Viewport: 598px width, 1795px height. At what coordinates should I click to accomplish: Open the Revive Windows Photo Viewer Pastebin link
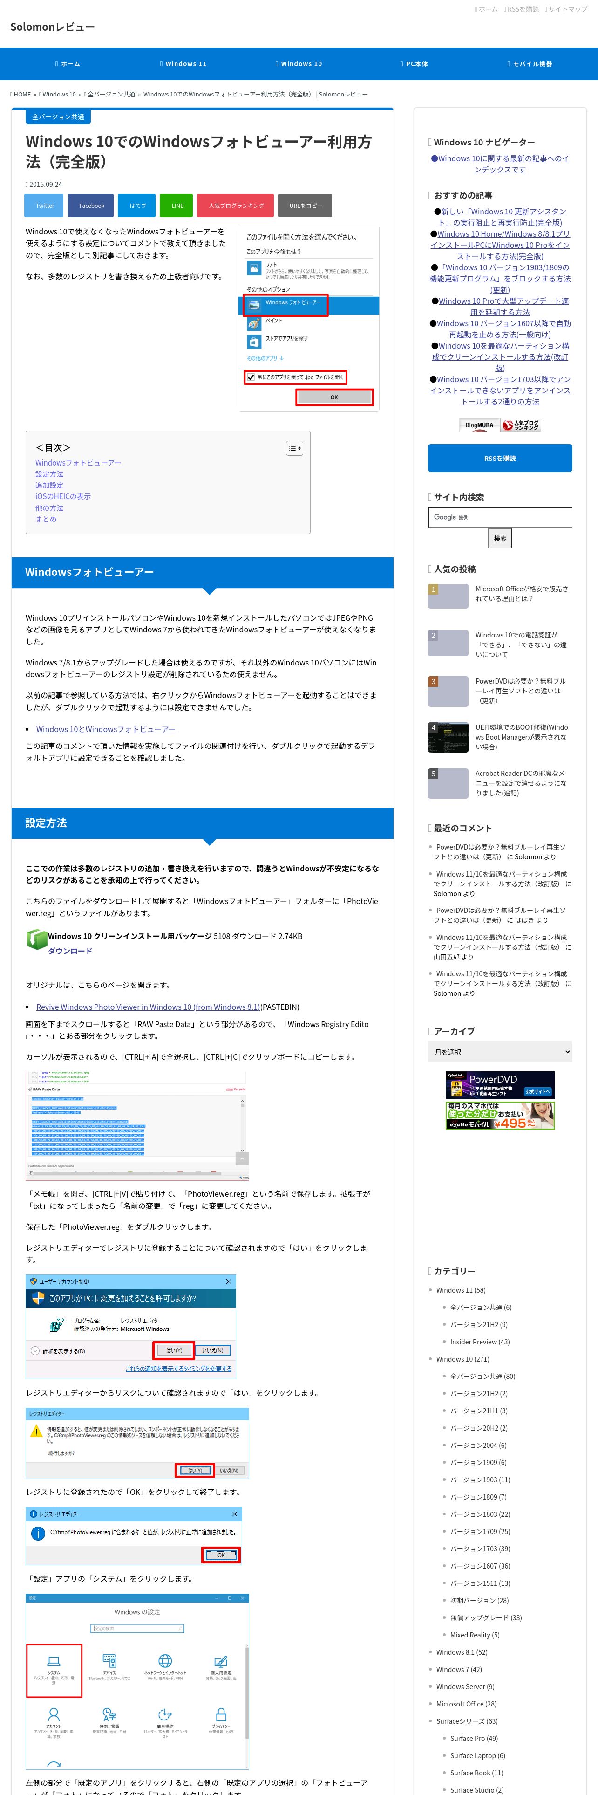click(148, 1007)
